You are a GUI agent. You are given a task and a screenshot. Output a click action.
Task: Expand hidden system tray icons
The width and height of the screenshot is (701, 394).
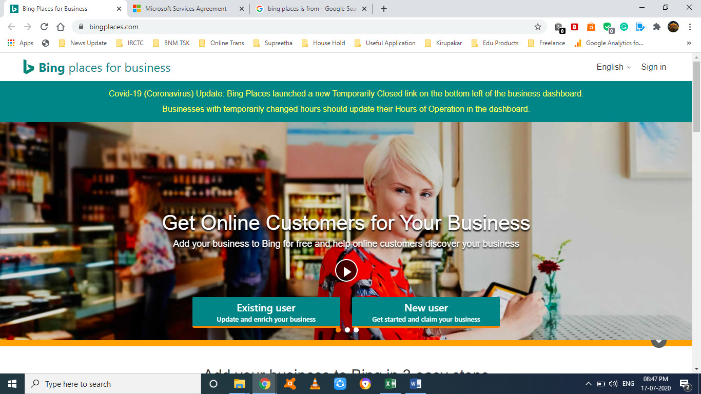point(588,384)
